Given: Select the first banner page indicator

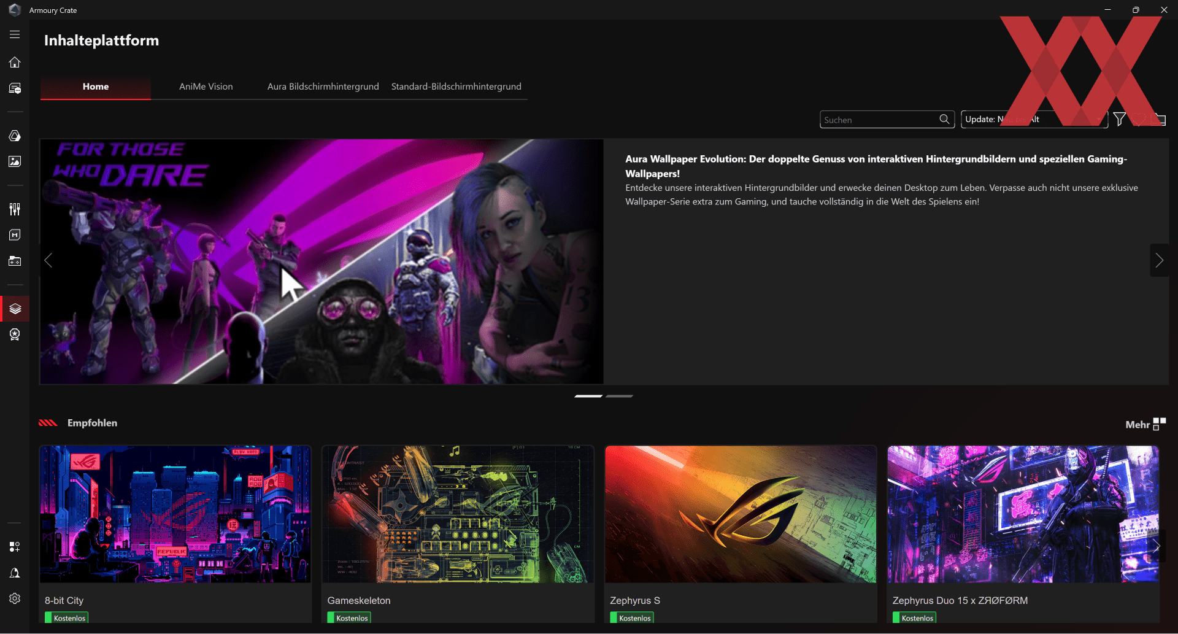Looking at the screenshot, I should (588, 396).
